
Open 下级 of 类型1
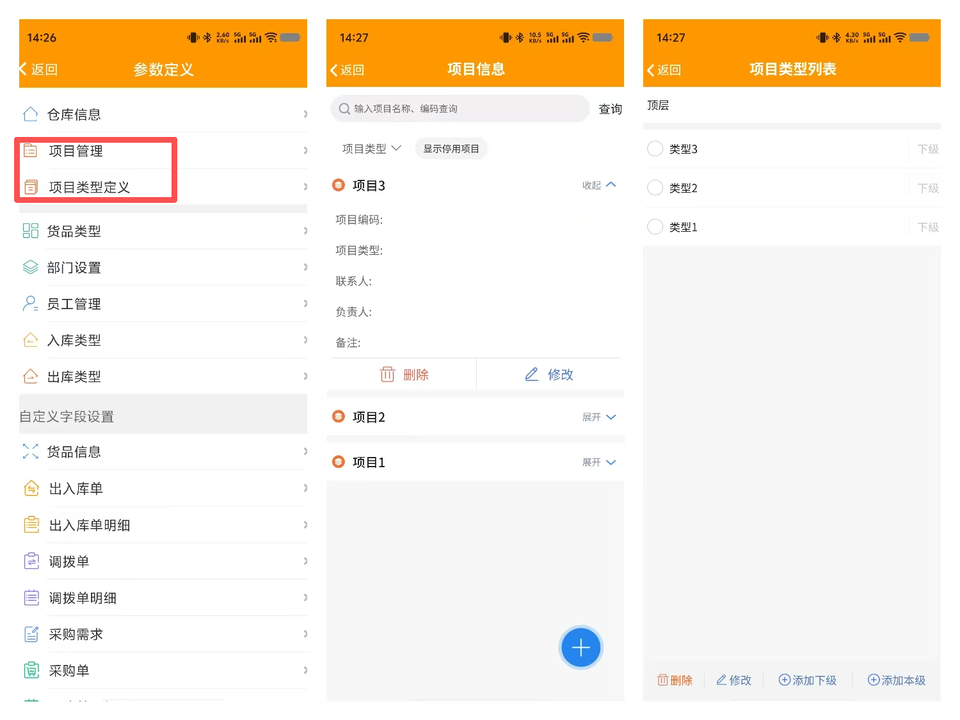(927, 227)
